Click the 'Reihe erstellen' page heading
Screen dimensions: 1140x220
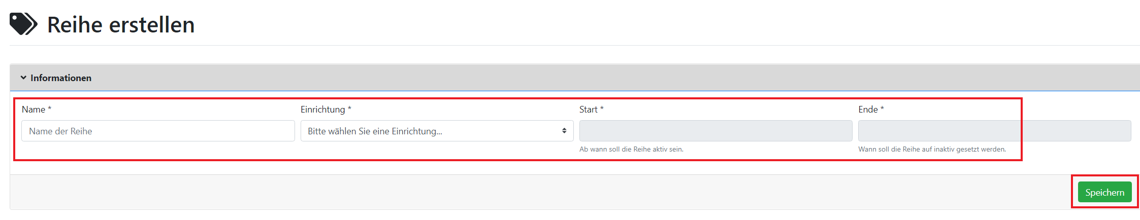pos(121,24)
